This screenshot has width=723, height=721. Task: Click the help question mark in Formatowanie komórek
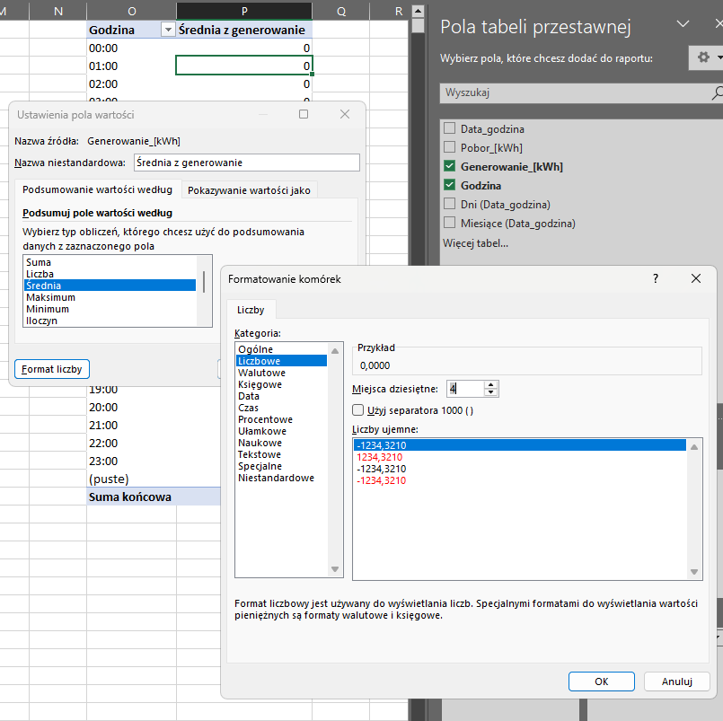point(656,279)
